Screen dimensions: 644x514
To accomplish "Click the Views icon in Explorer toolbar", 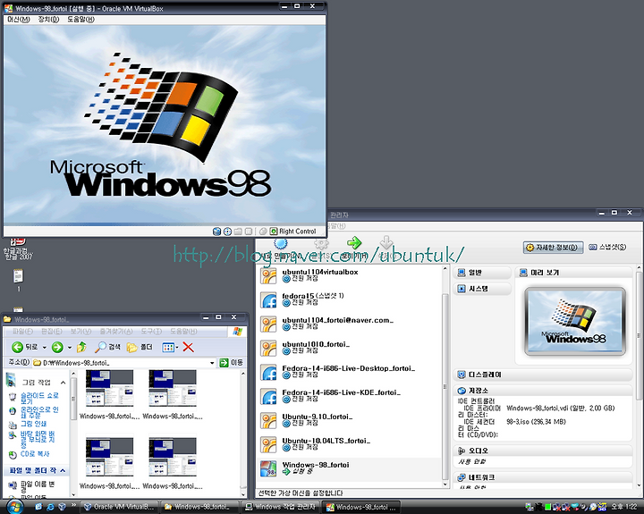I will [168, 348].
